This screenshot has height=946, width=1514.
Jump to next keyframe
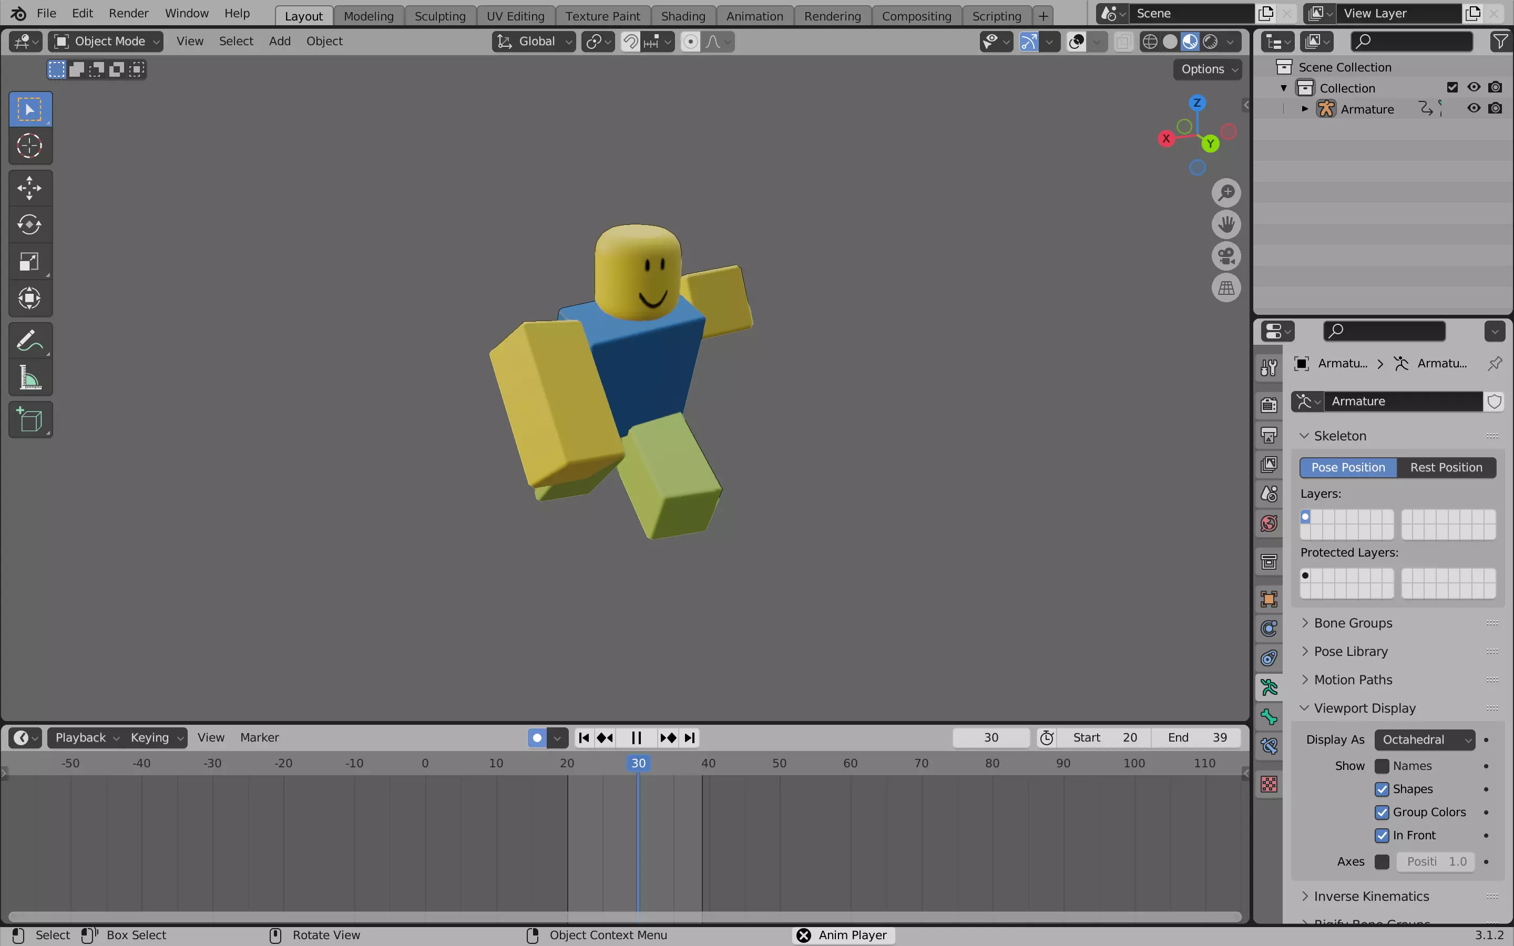coord(668,738)
